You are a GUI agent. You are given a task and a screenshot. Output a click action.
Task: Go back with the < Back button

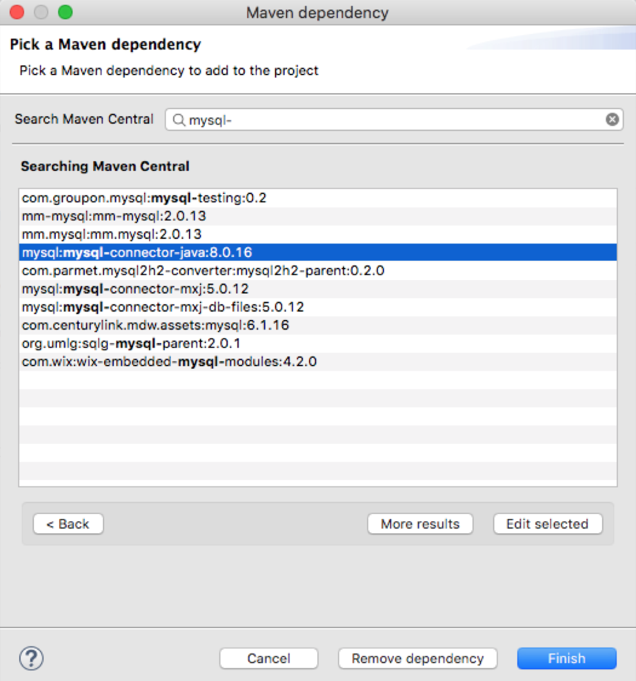pyautogui.click(x=68, y=524)
